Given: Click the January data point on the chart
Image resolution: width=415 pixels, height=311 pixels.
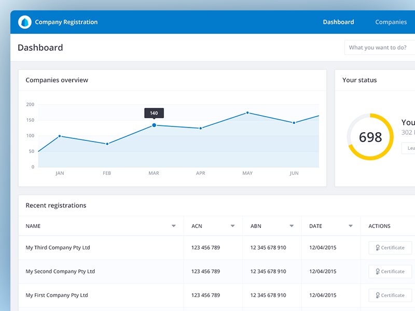Looking at the screenshot, I should tap(60, 136).
